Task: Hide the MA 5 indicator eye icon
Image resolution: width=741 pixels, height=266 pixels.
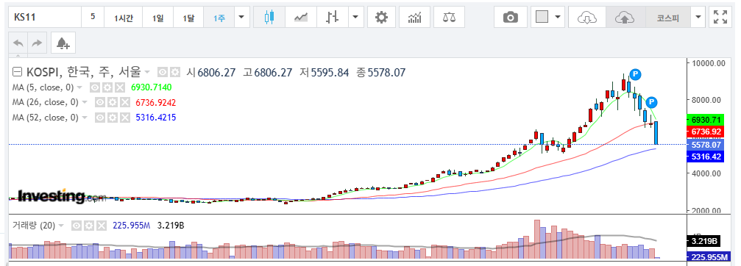Action: pyautogui.click(x=94, y=87)
